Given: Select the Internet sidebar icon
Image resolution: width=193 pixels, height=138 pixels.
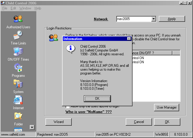Looking at the screenshot, I should click(18, 100).
